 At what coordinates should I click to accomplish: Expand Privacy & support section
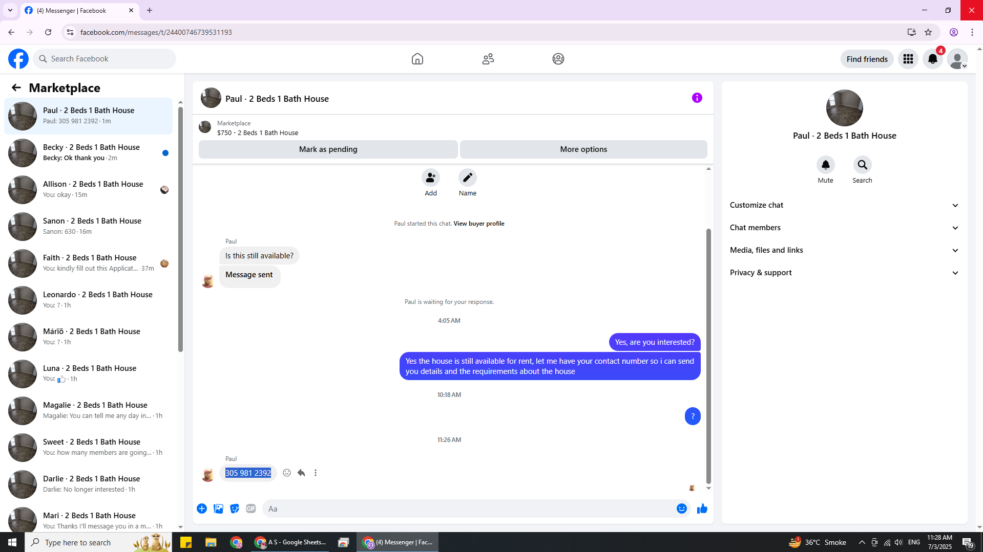click(x=844, y=273)
